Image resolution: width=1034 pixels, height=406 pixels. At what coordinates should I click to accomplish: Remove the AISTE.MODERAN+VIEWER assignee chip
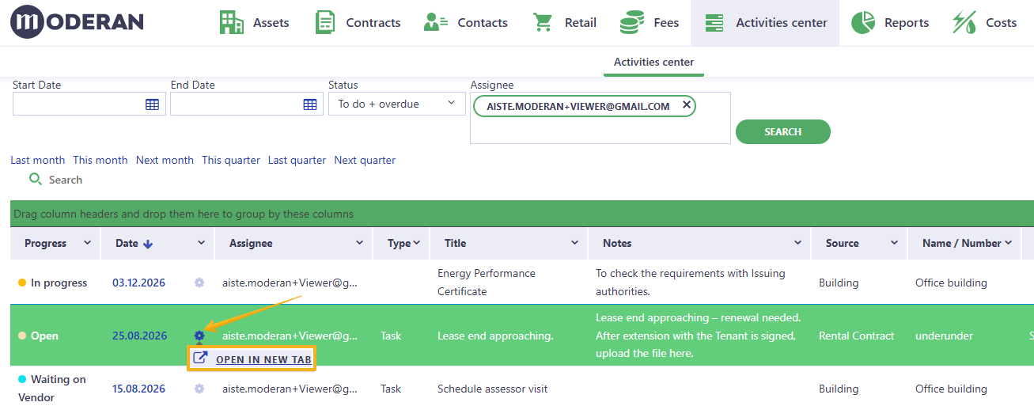tap(686, 105)
